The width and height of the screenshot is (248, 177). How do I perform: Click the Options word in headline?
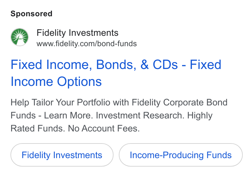coord(79,82)
